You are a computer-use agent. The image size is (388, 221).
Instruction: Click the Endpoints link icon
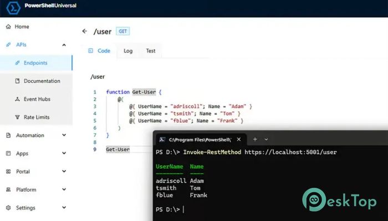tap(17, 63)
